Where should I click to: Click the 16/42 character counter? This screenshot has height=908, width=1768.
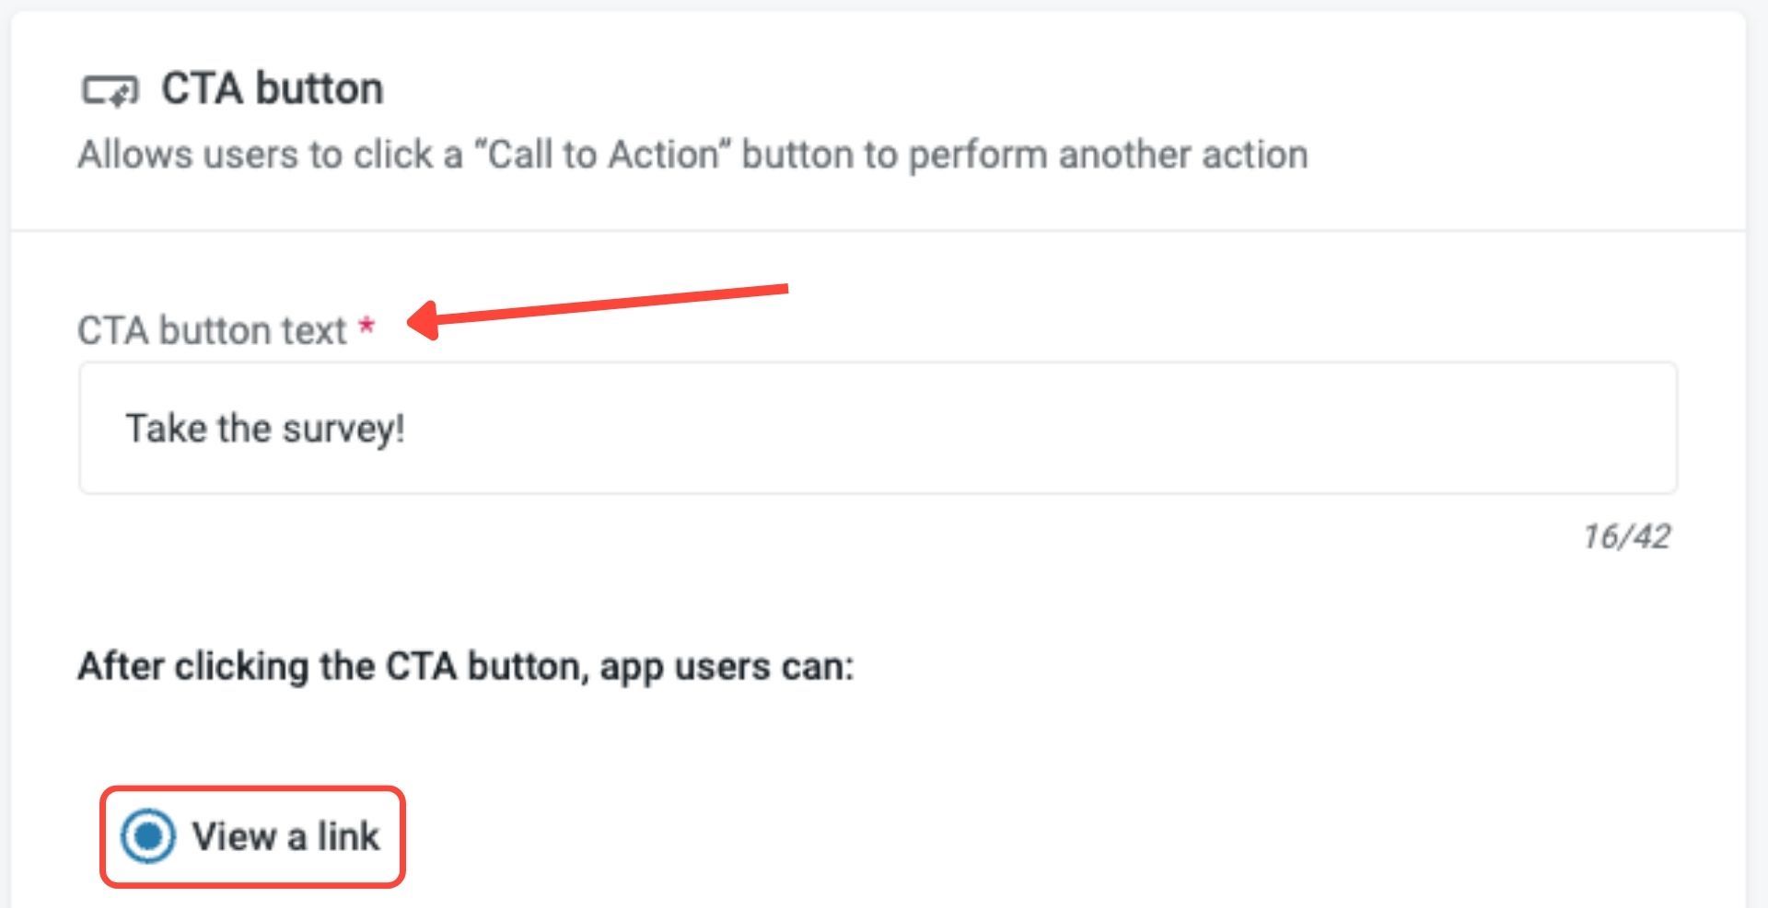click(x=1626, y=536)
